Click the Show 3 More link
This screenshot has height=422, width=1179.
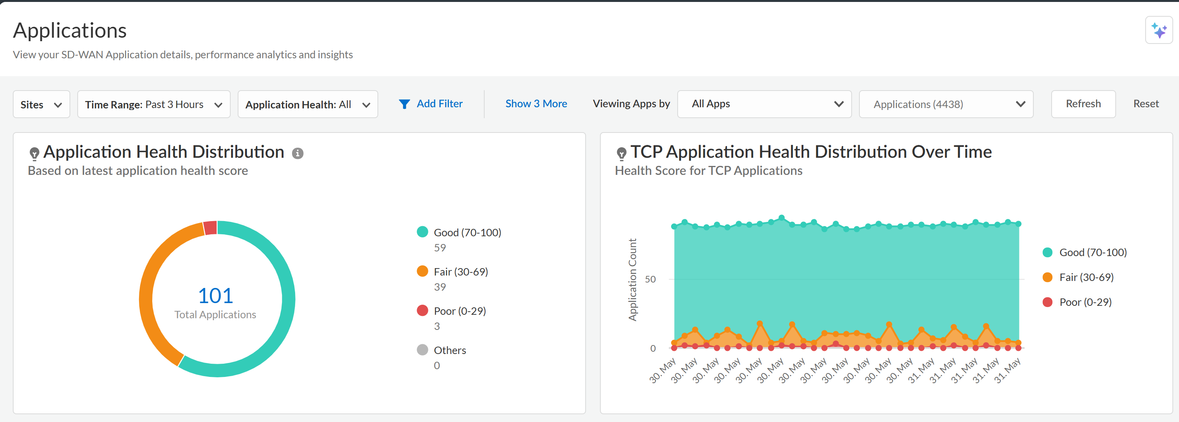[536, 104]
